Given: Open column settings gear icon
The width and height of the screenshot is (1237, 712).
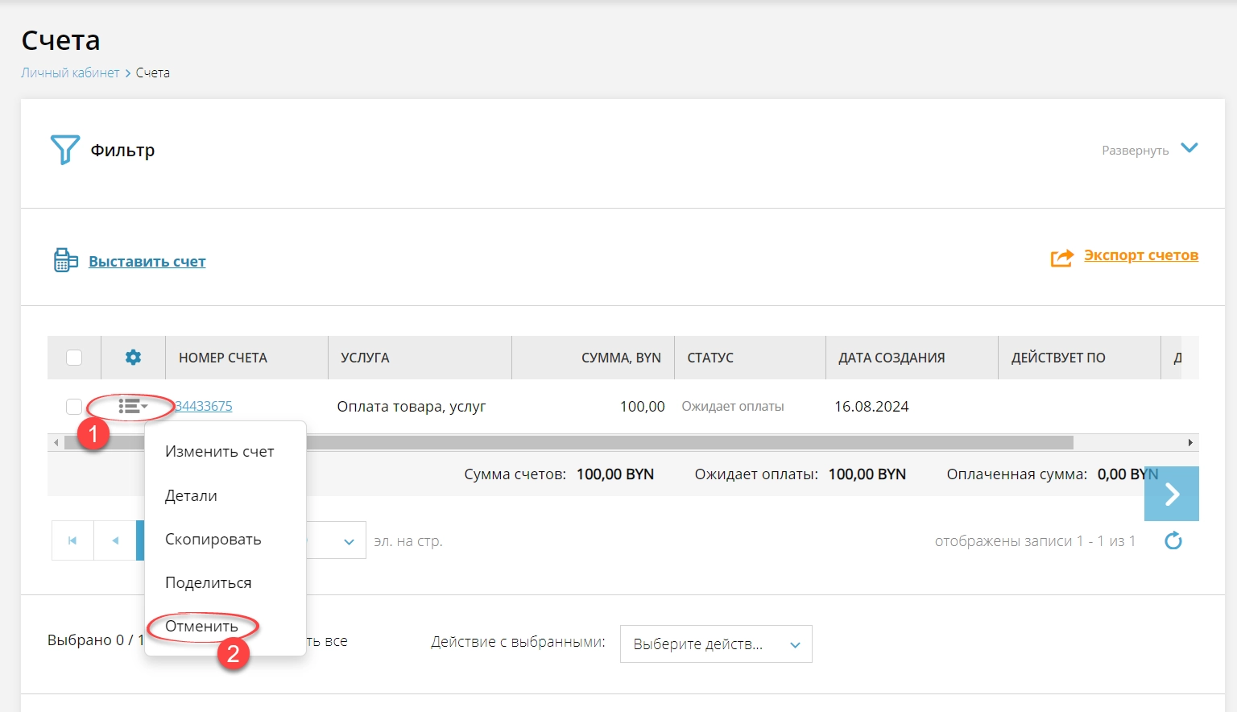Looking at the screenshot, I should tap(133, 357).
